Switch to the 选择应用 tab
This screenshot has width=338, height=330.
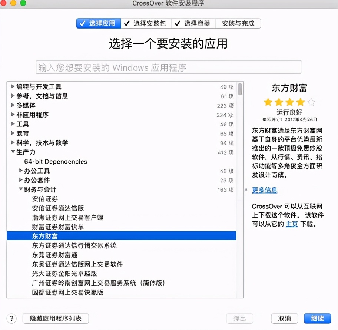[99, 23]
